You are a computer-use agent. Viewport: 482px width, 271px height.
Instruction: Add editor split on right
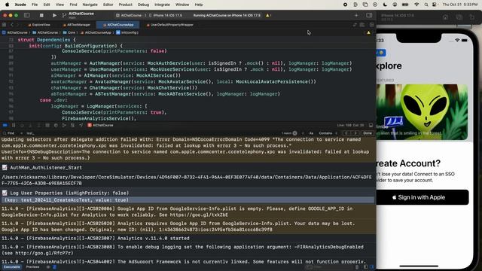(x=371, y=25)
